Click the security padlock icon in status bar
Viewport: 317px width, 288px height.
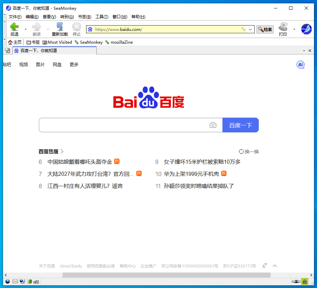point(305,281)
